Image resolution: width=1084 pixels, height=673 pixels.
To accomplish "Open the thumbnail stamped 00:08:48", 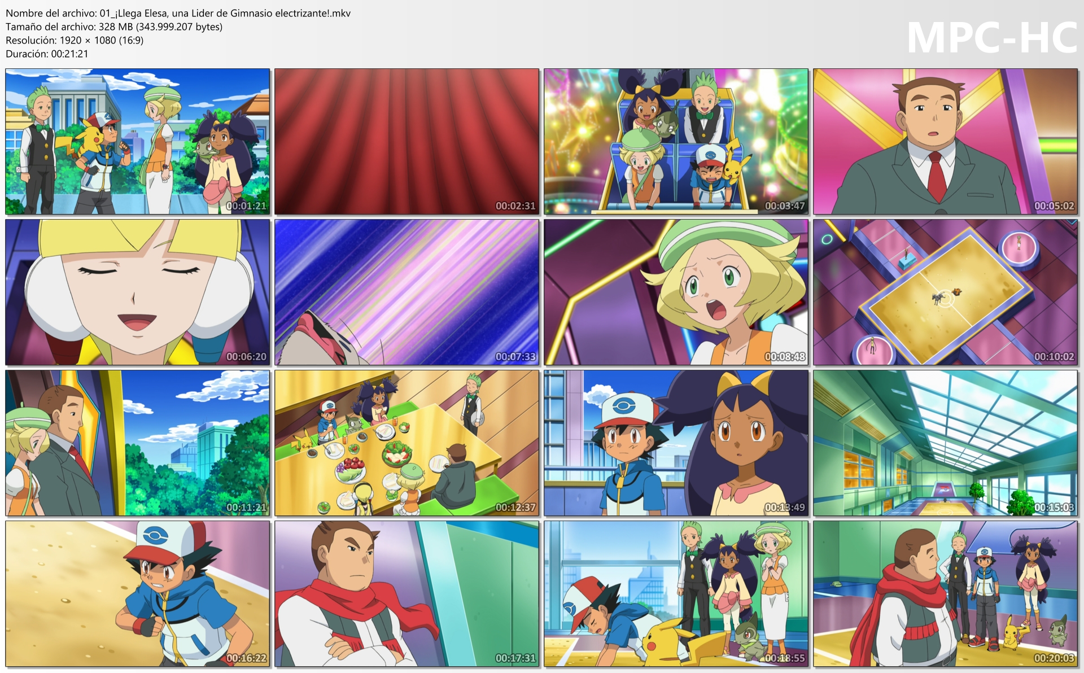I will 676,292.
